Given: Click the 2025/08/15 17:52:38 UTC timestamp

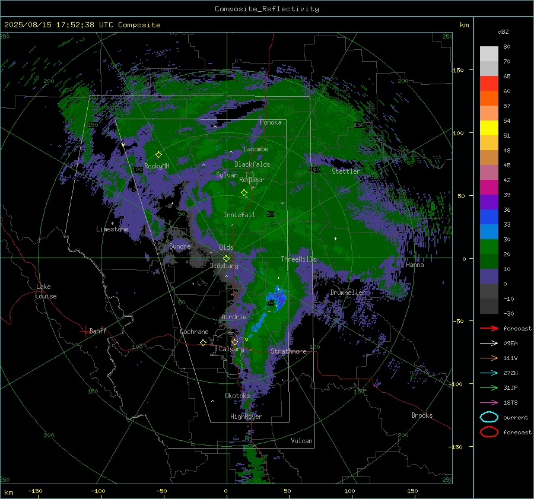Looking at the screenshot, I should (82, 25).
